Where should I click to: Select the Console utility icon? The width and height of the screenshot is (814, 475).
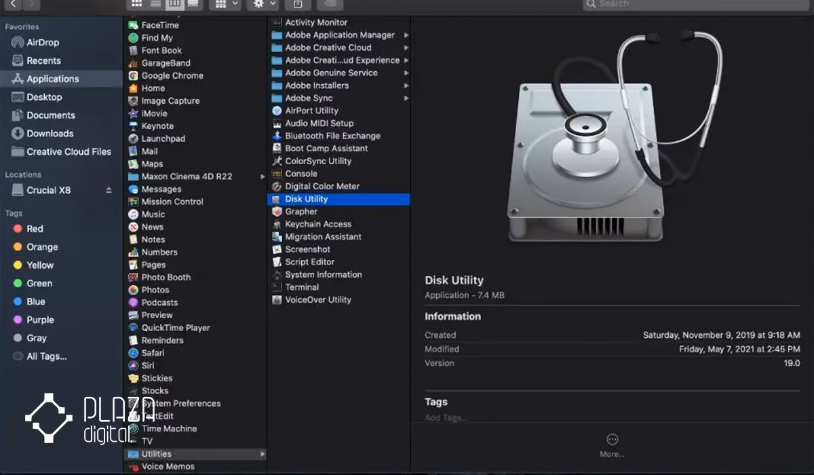[x=277, y=174]
